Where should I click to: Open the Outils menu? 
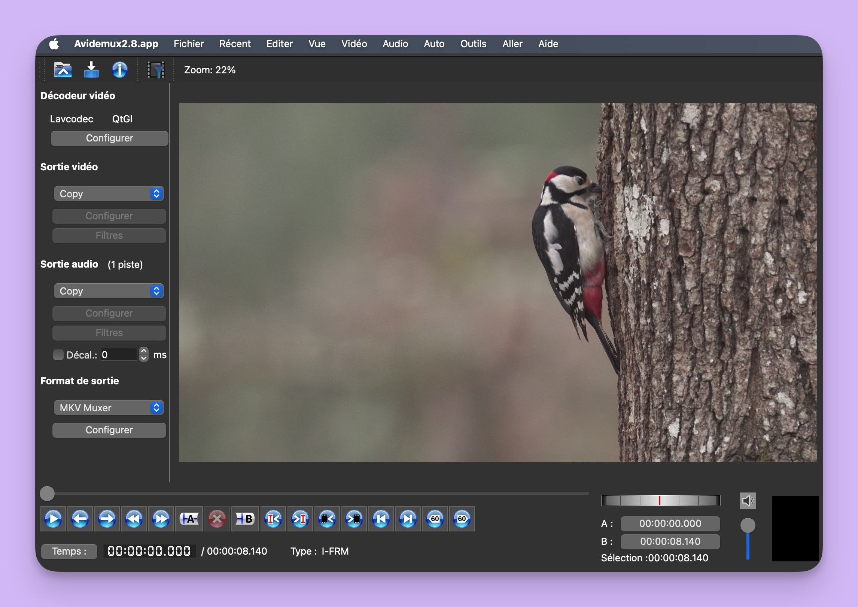coord(473,44)
